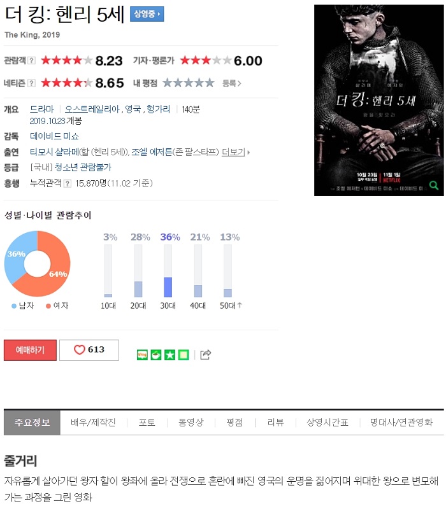The height and width of the screenshot is (506, 446).
Task: Open the 상영시간표 tab
Action: pyautogui.click(x=327, y=422)
